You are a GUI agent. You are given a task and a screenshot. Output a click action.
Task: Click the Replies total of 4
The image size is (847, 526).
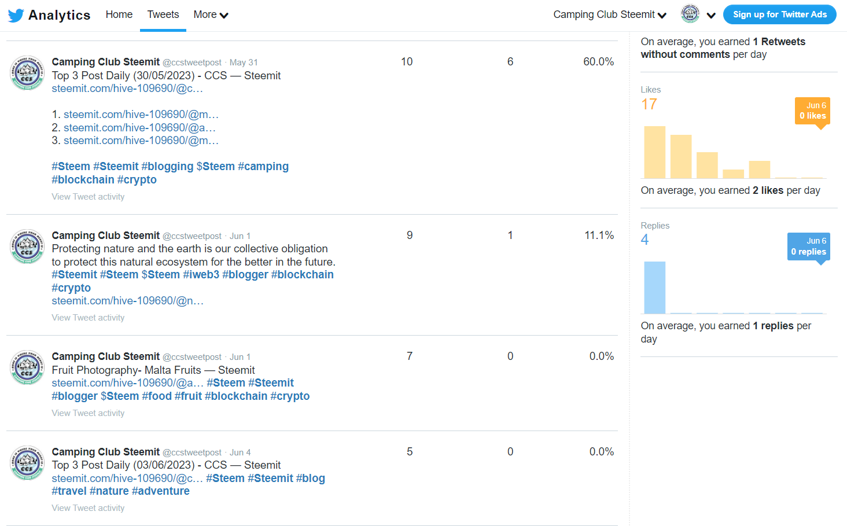pyautogui.click(x=645, y=240)
